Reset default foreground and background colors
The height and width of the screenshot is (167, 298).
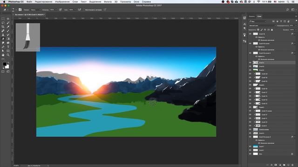pyautogui.click(x=3, y=68)
